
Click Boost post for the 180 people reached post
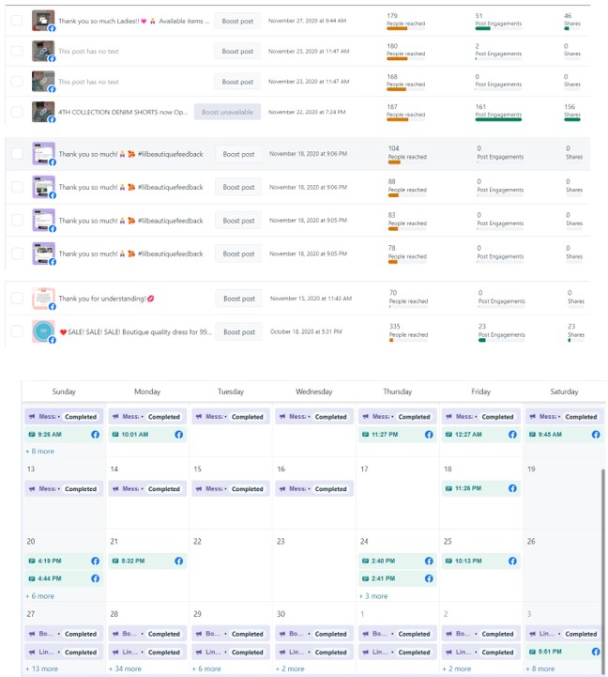(237, 51)
